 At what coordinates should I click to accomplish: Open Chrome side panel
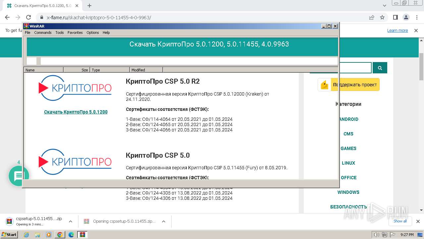(x=396, y=17)
